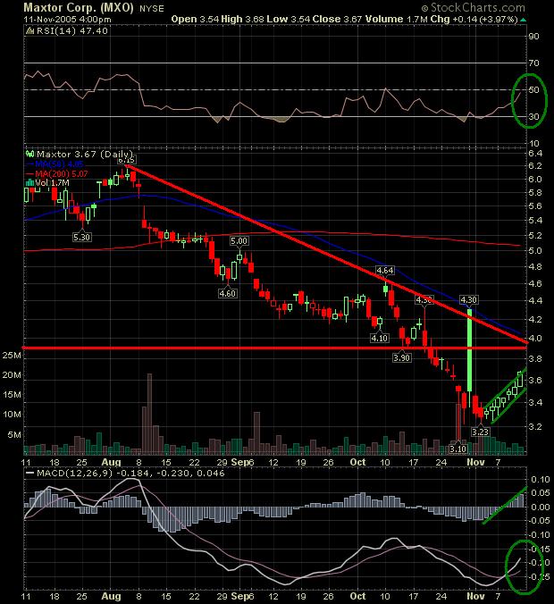
Task: Click the tallest volume bar in early August
Action: pyautogui.click(x=149, y=414)
